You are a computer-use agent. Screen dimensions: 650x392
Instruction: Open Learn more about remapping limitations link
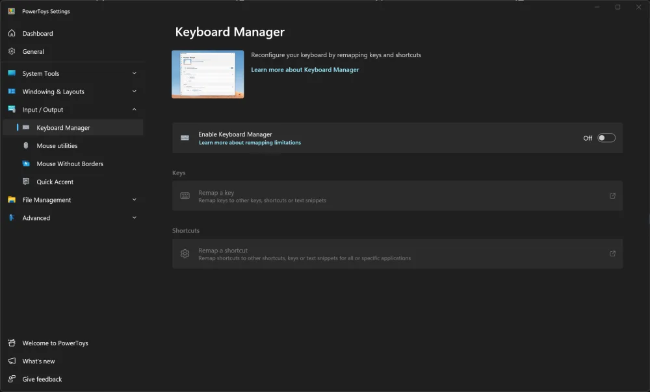[250, 142]
